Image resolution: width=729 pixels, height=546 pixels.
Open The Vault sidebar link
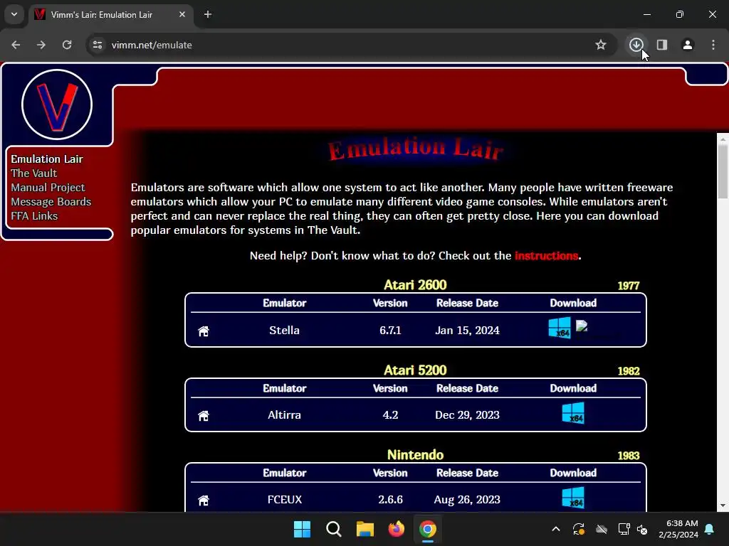[34, 173]
